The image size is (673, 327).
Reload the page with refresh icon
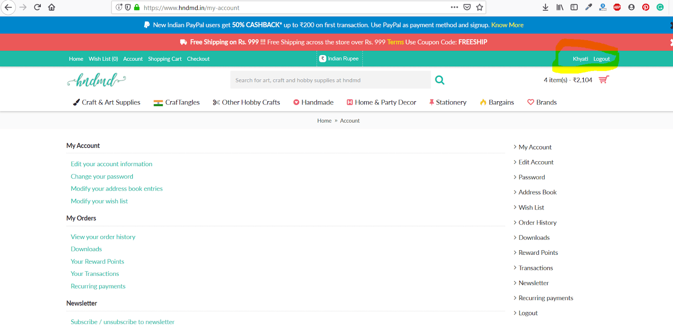[x=37, y=7]
